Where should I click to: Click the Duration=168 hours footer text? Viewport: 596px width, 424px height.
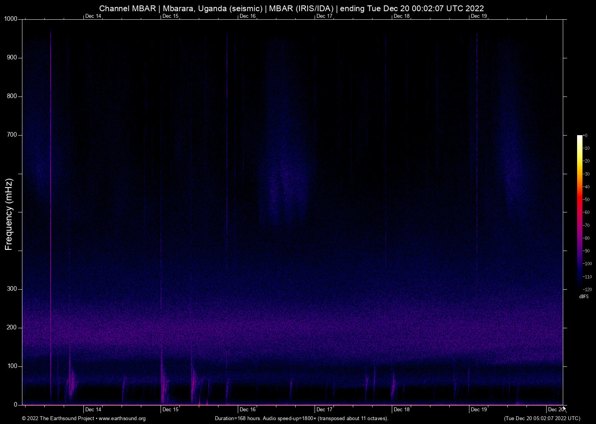[301, 419]
